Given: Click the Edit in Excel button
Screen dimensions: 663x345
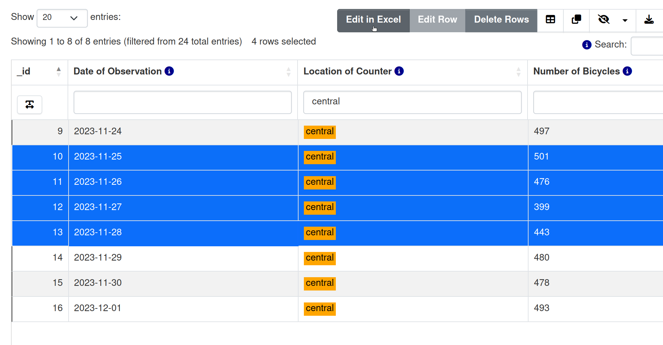Looking at the screenshot, I should click(x=373, y=20).
